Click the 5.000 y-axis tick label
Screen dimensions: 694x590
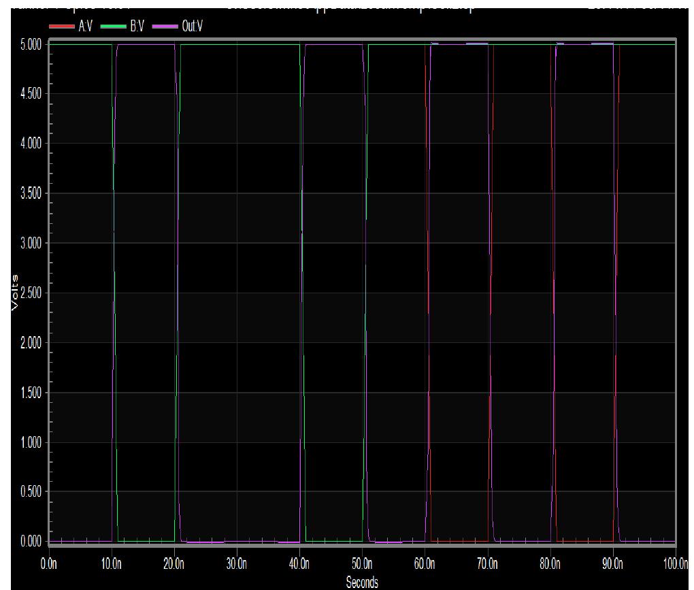coord(31,44)
